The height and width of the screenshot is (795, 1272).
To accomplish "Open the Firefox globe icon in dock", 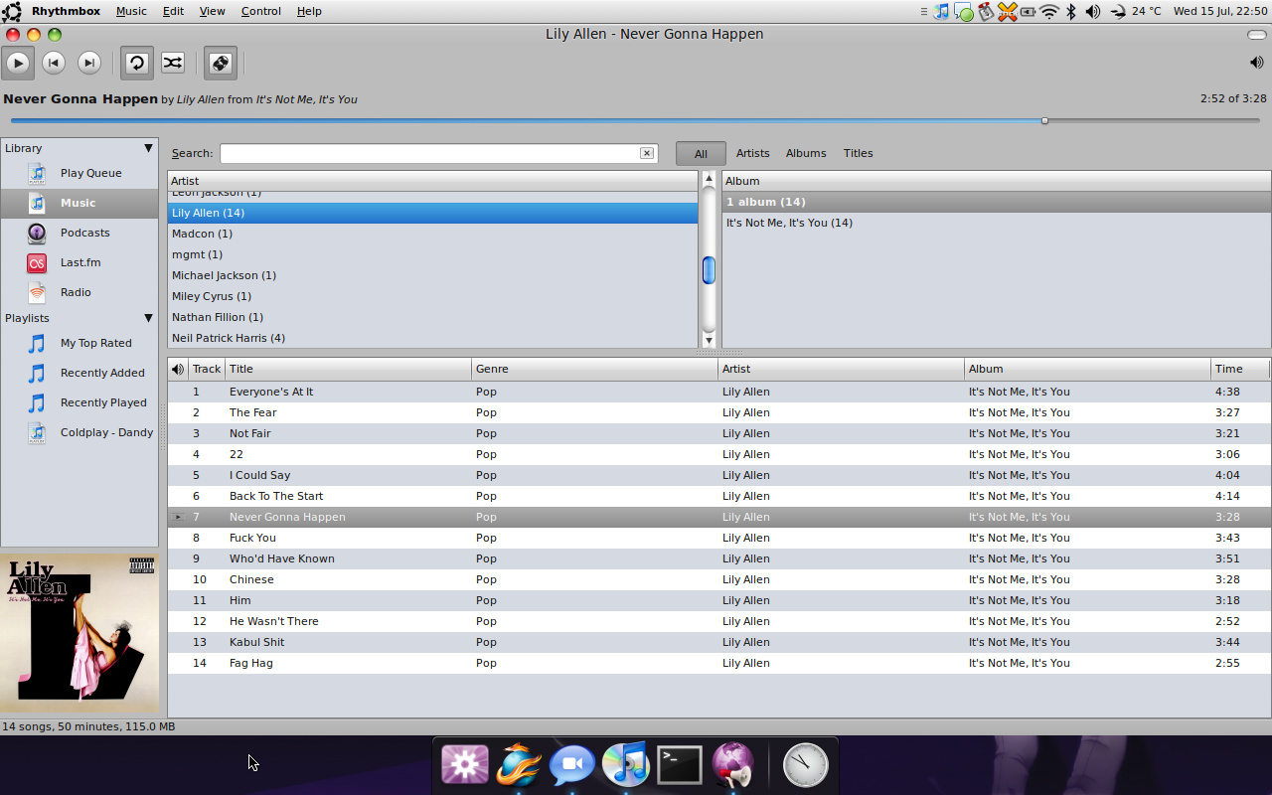I will 519,765.
